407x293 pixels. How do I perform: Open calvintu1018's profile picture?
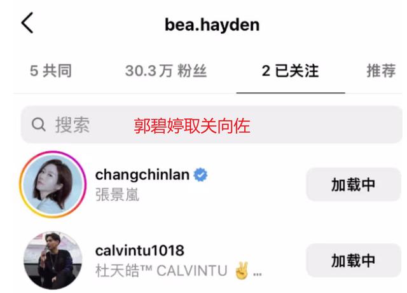click(x=53, y=261)
